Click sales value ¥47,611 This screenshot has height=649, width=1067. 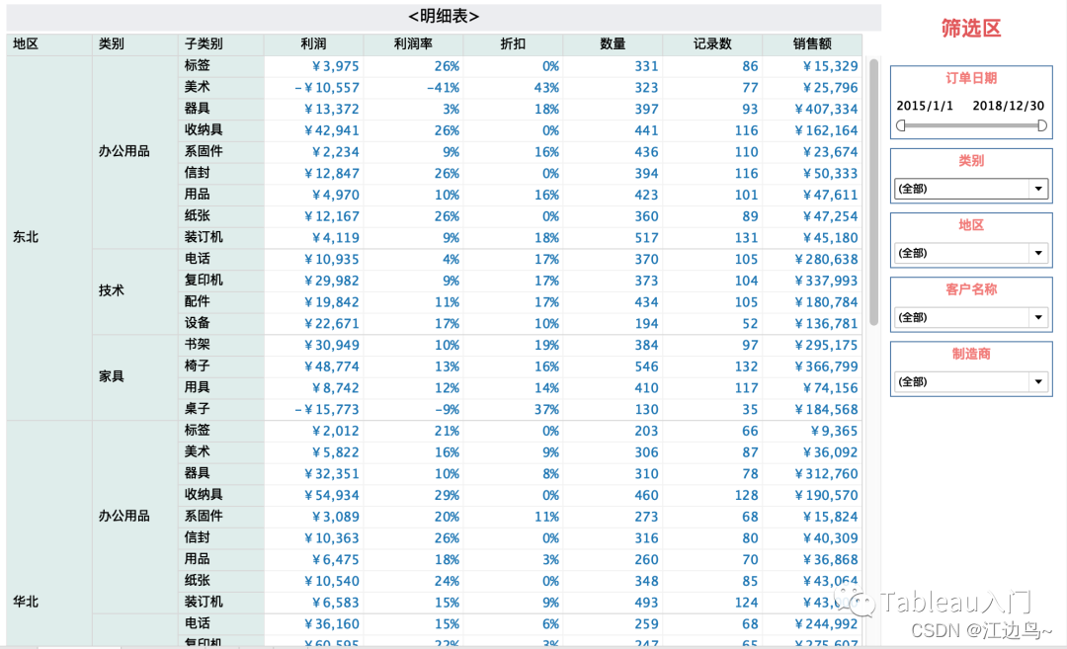[x=830, y=195]
